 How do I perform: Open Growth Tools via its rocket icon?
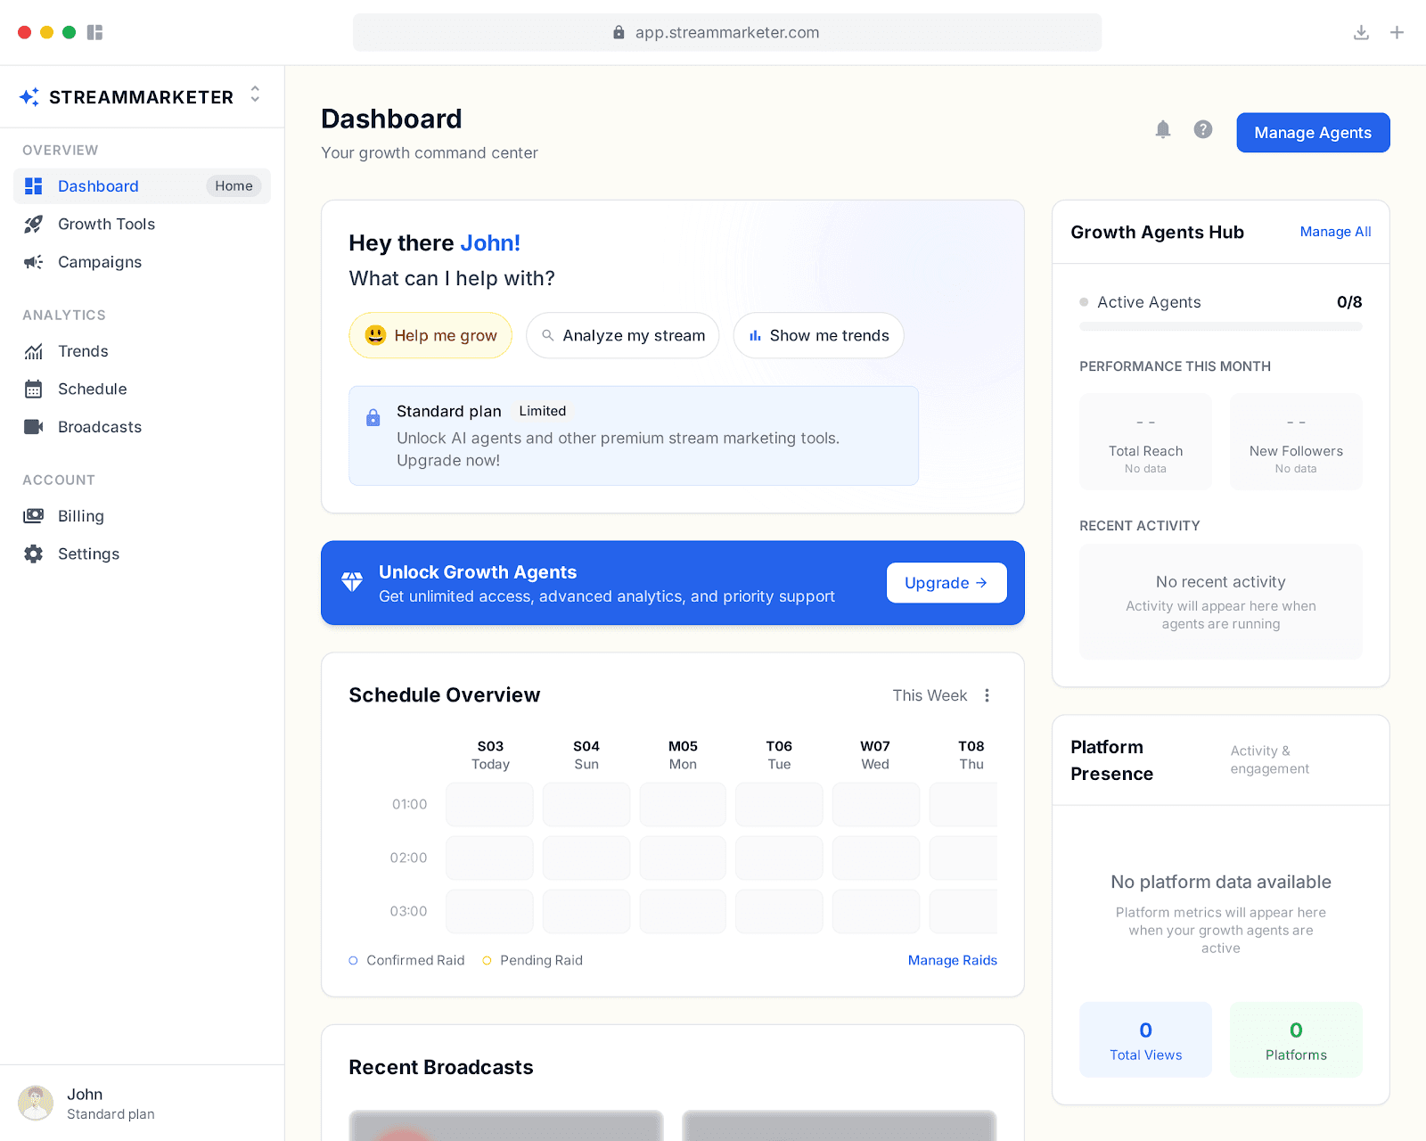point(33,224)
